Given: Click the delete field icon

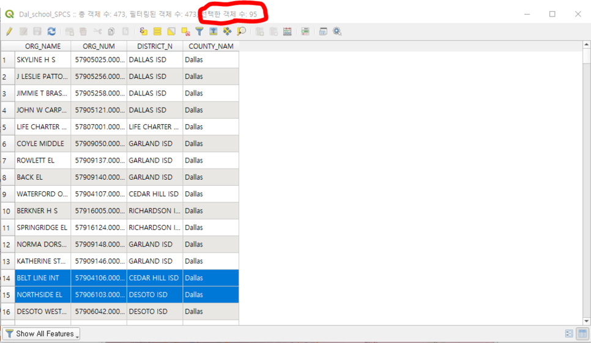Looking at the screenshot, I should (273, 32).
